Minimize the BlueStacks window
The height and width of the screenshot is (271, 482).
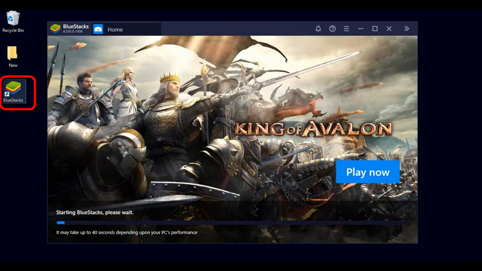[361, 29]
